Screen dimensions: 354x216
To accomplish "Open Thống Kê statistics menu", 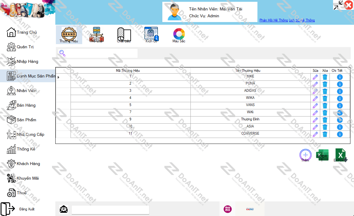I will coord(21,149).
